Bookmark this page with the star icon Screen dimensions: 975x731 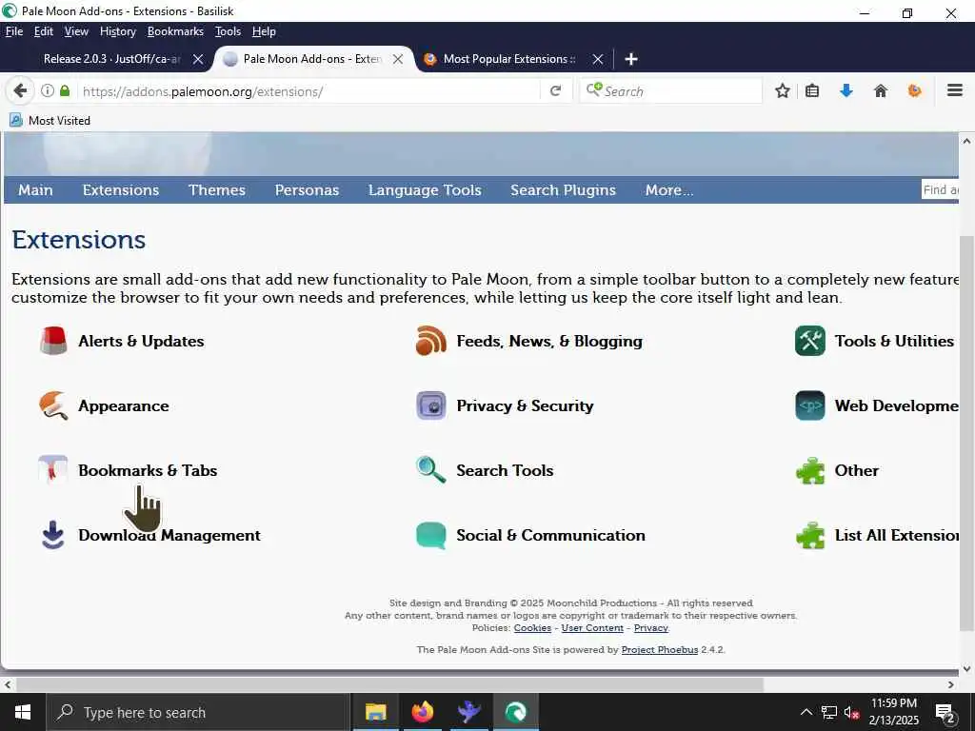783,91
